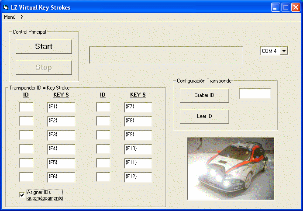
Task: Click the Transponder ID = Key Stroke label
Action: point(39,88)
